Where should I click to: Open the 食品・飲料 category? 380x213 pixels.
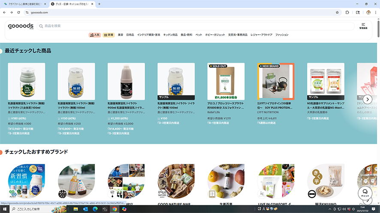pos(187,35)
